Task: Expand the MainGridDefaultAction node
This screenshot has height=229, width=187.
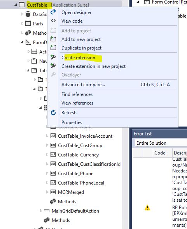Action: [41, 211]
